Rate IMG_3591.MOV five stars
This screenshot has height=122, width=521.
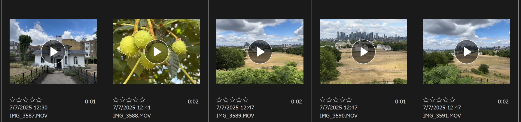click(x=452, y=100)
